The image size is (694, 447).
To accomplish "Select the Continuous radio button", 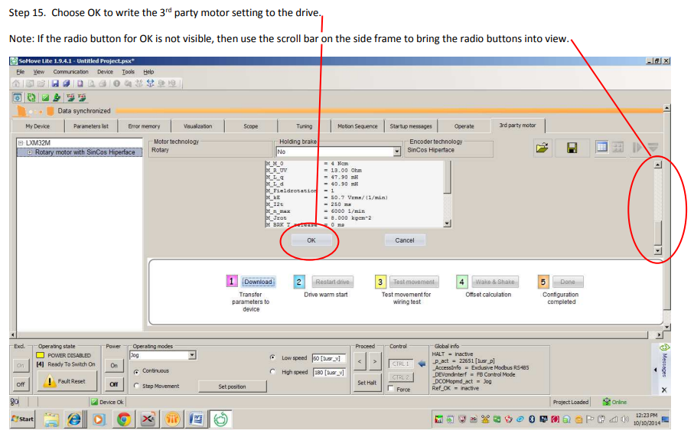I will click(x=135, y=371).
